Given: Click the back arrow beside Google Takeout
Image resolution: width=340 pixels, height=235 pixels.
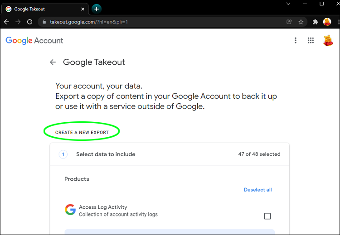Looking at the screenshot, I should click(x=53, y=62).
